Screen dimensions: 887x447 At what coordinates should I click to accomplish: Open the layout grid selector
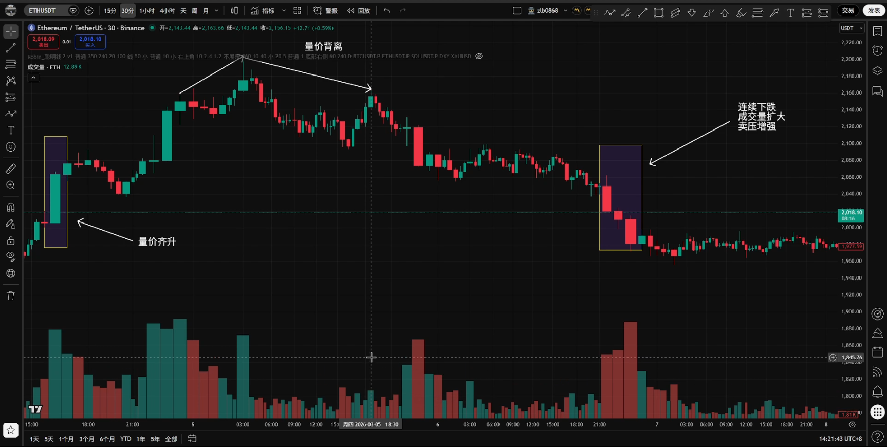click(297, 11)
